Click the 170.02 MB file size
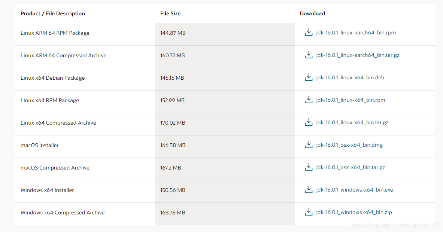The image size is (443, 232). (173, 123)
